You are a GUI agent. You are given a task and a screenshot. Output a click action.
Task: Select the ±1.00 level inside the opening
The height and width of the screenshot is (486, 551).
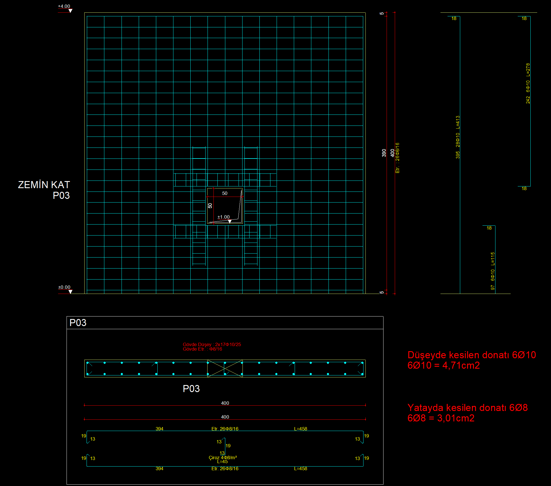click(x=224, y=217)
